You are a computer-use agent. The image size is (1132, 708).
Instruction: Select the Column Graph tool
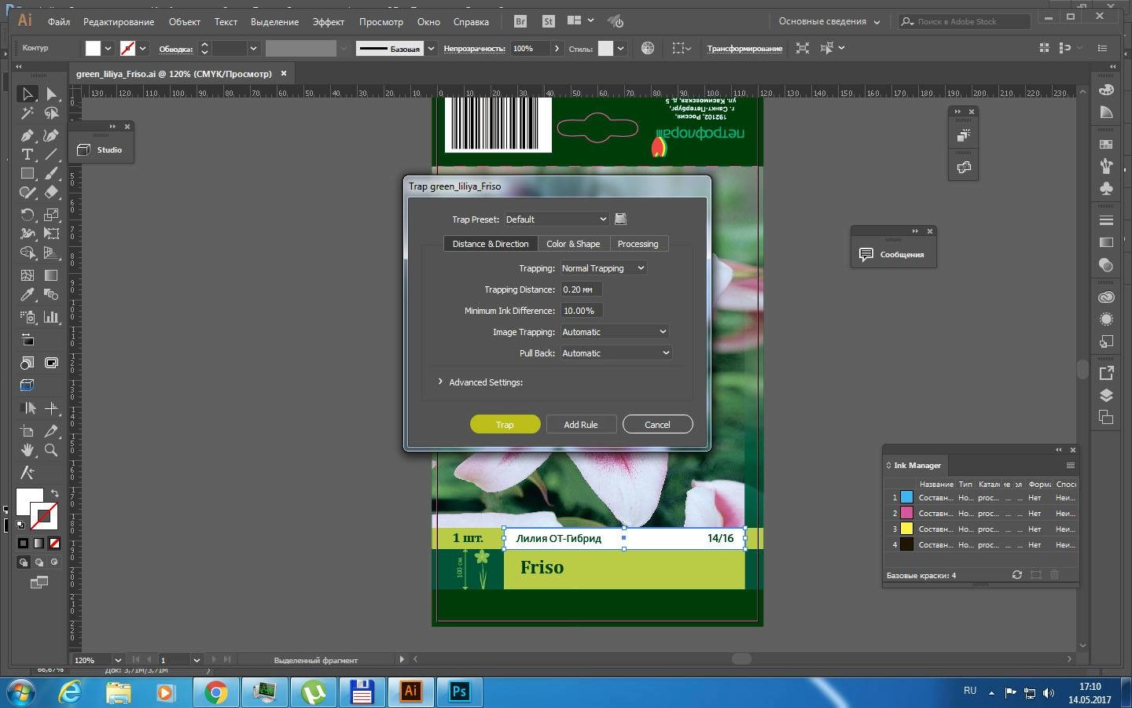(x=51, y=316)
